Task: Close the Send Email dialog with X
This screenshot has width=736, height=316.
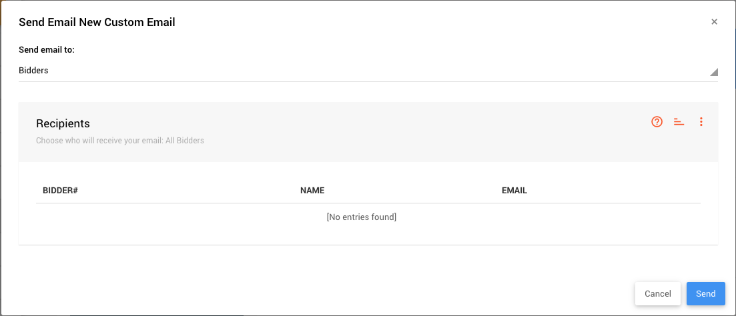Action: point(714,22)
